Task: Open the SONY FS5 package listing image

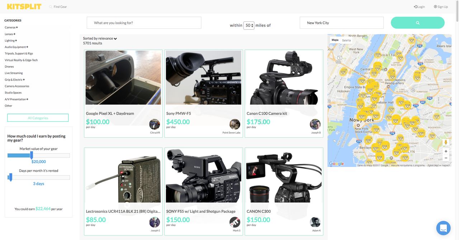Action: click(x=204, y=176)
